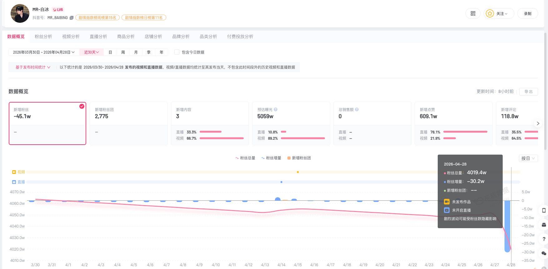Image resolution: width=548 pixels, height=269 pixels.
Task: Select the 新增粉丝团 metric card
Action: point(128,123)
